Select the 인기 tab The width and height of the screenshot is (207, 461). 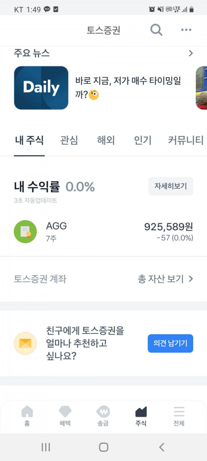tap(143, 140)
